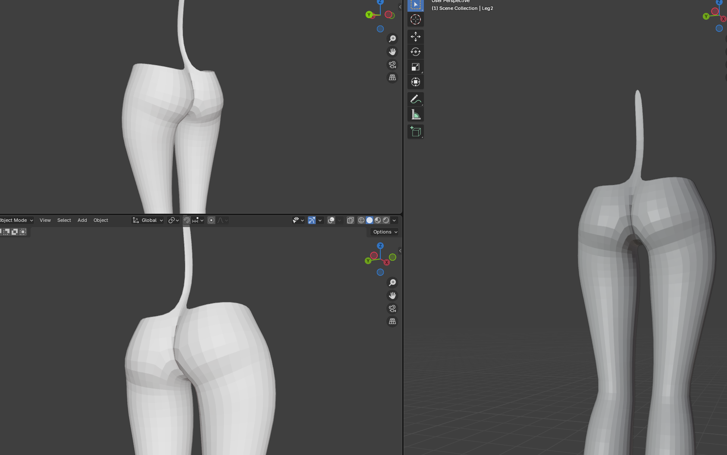Viewport: 727px width, 455px height.
Task: Expand sidebar arrow in bottom-left viewport
Action: (x=400, y=251)
